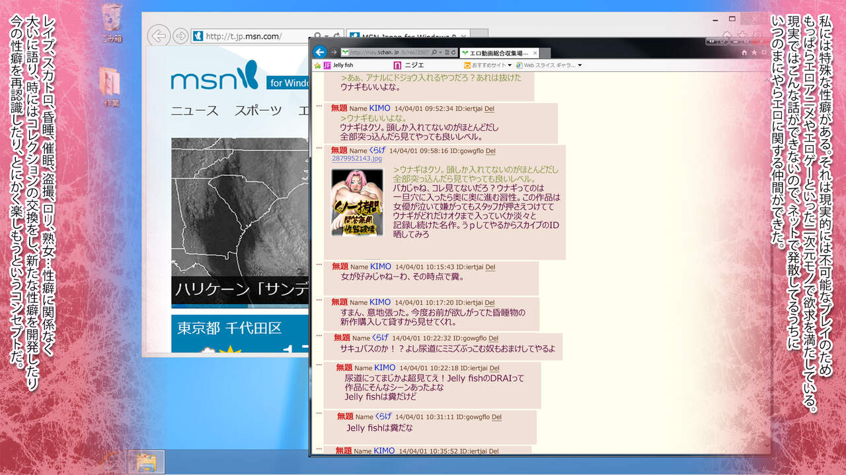Click the MSN address bar showing t.jp.msn.com
846x475 pixels.
pyautogui.click(x=251, y=36)
